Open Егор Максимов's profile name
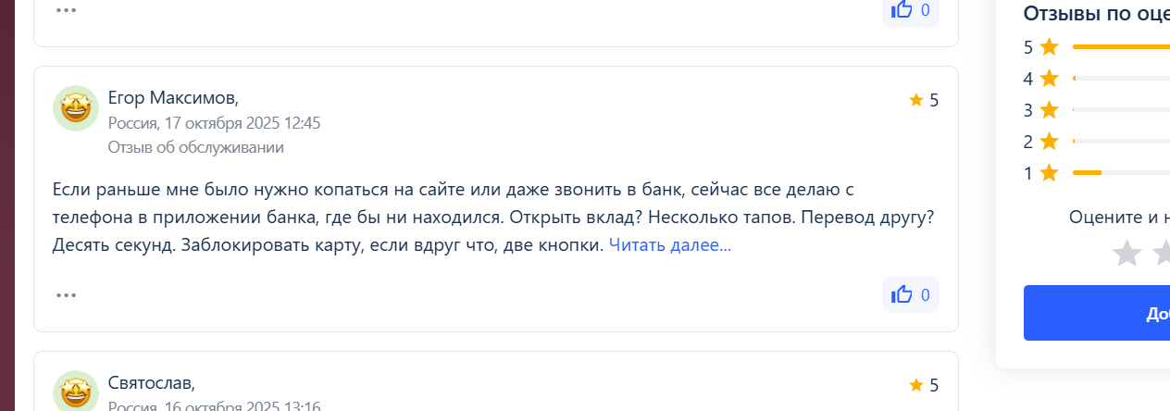Image resolution: width=1170 pixels, height=411 pixels. click(x=173, y=97)
